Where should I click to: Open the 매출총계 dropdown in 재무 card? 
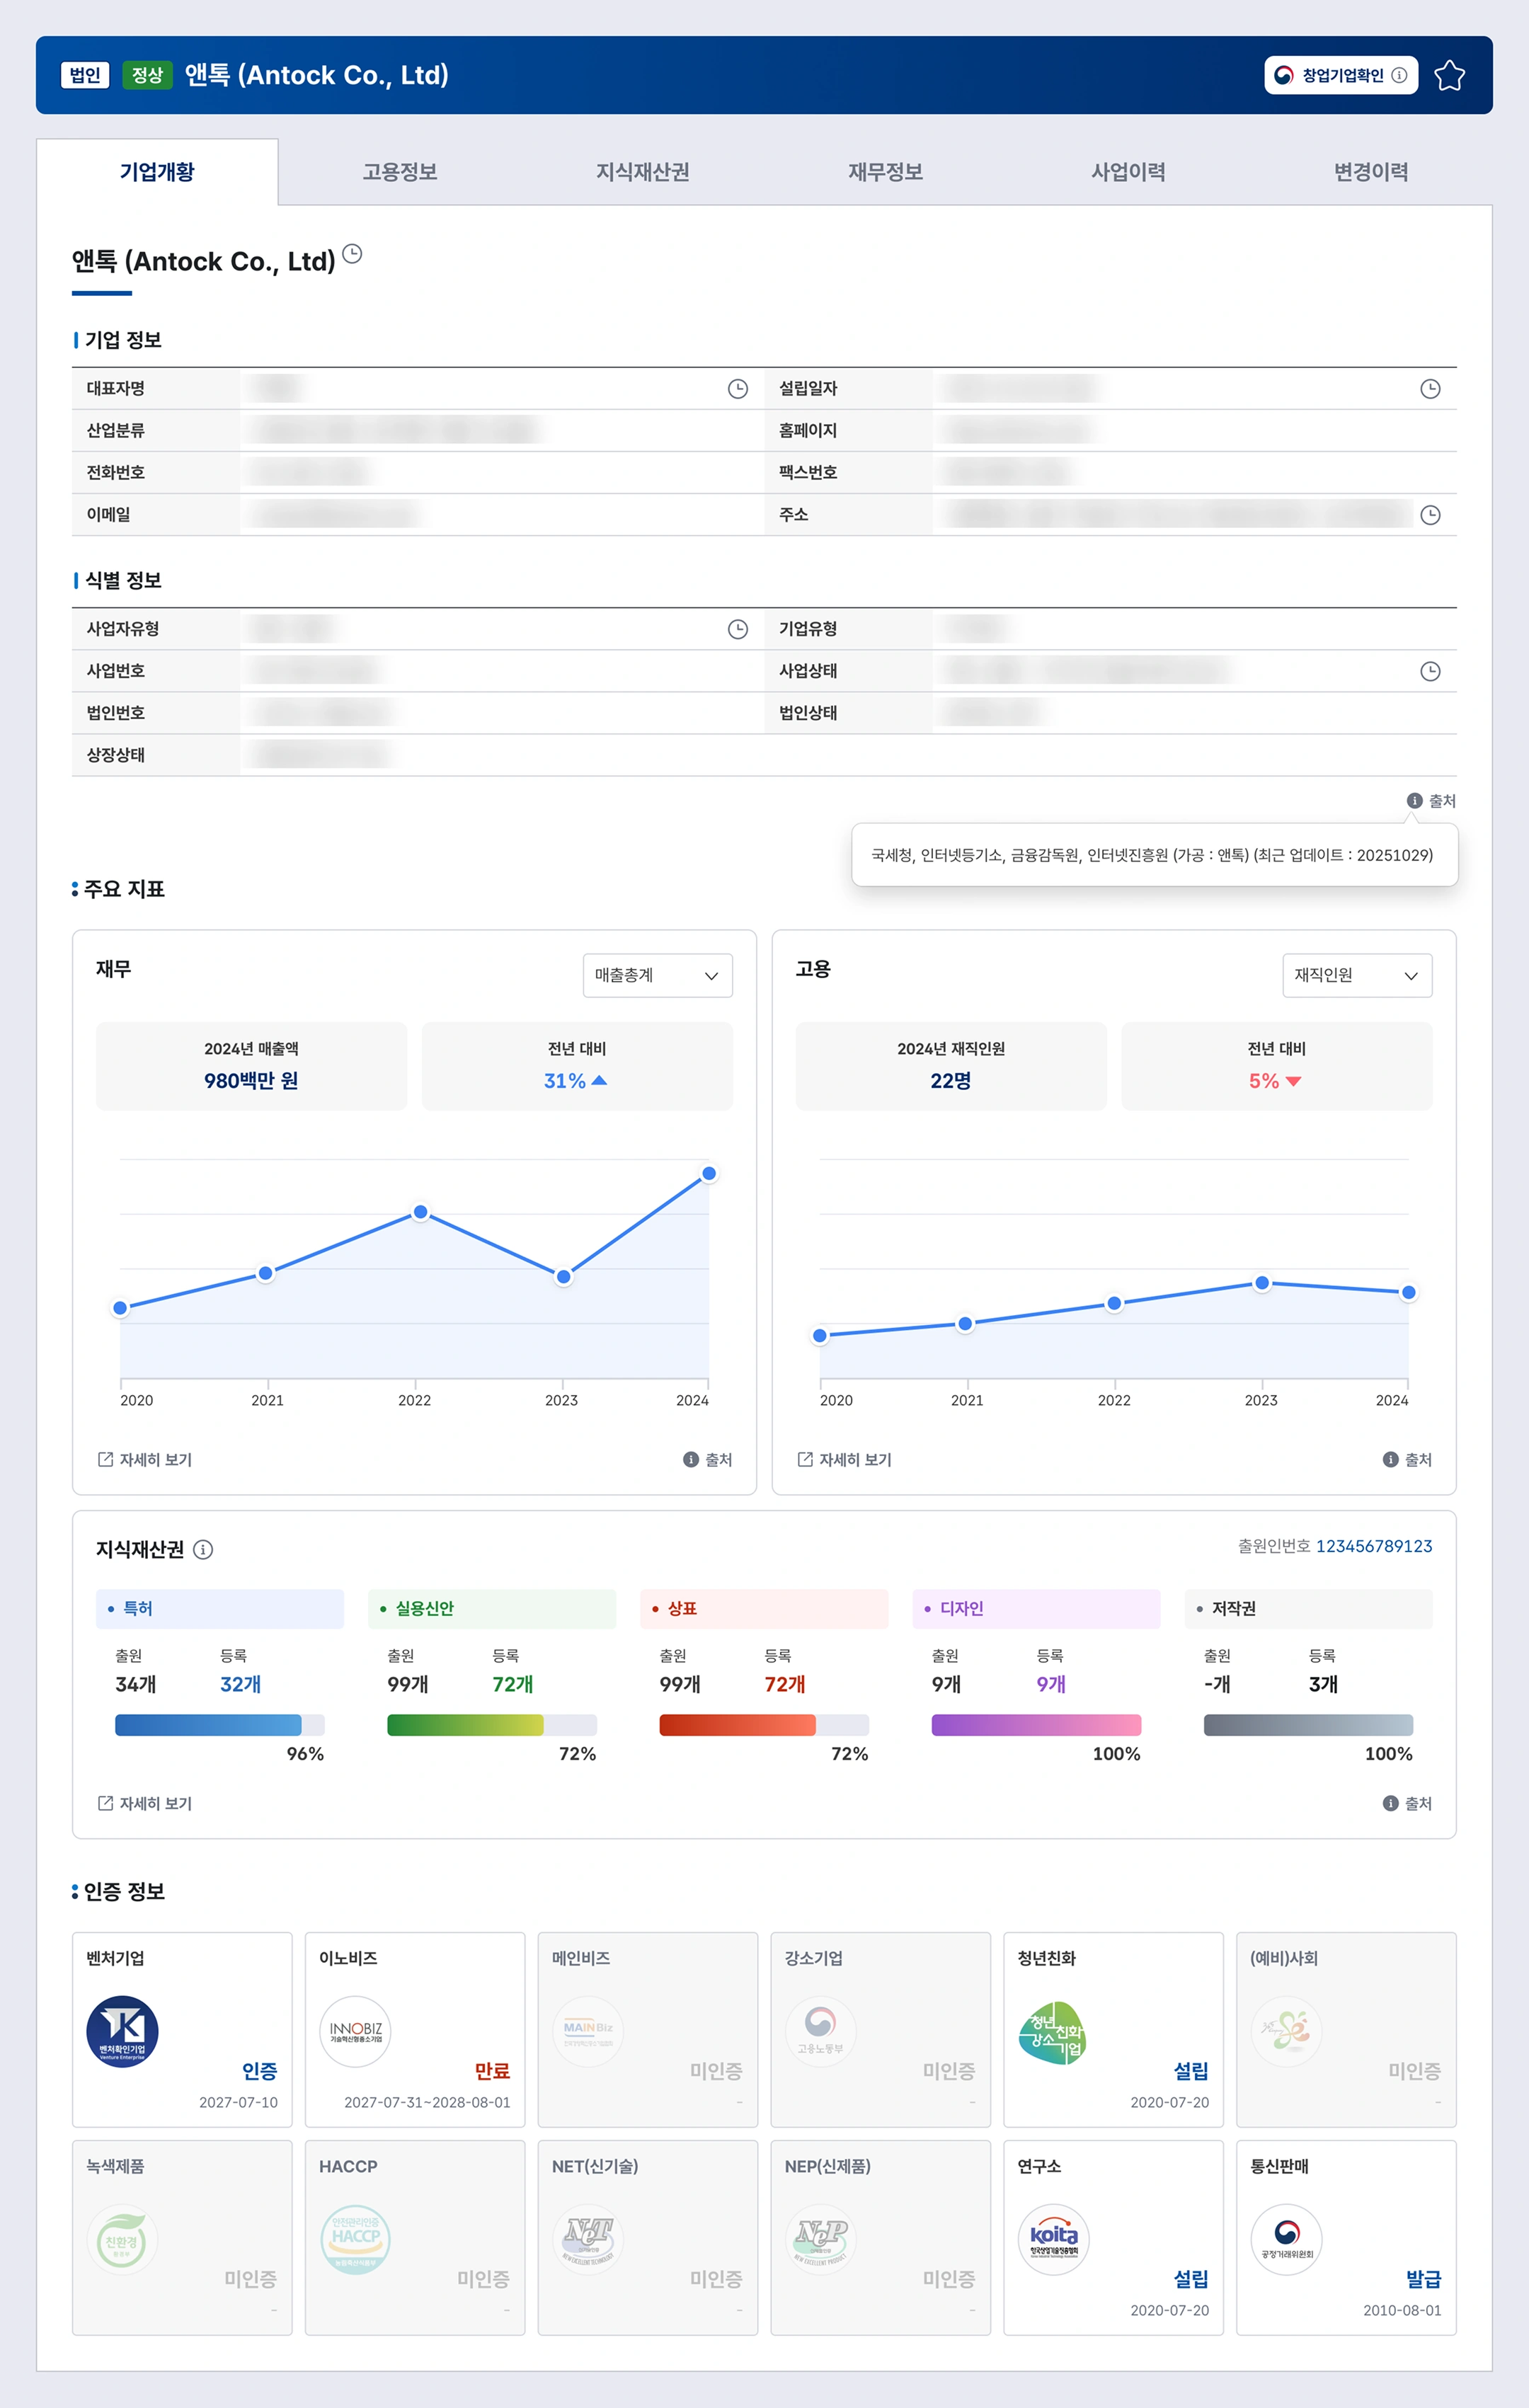click(658, 975)
